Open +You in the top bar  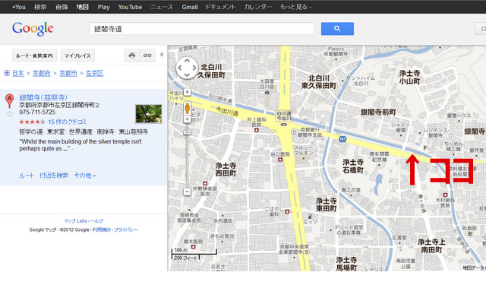(x=18, y=7)
